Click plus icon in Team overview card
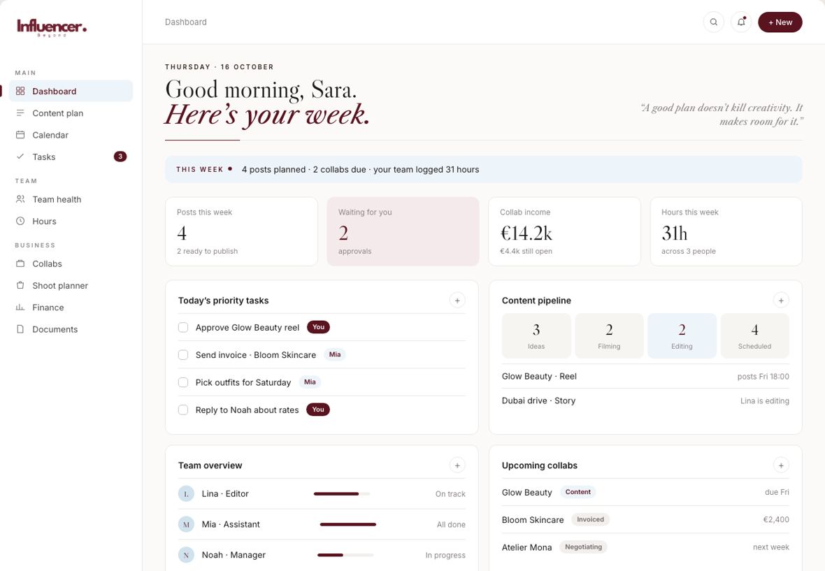The image size is (825, 571). point(457,465)
